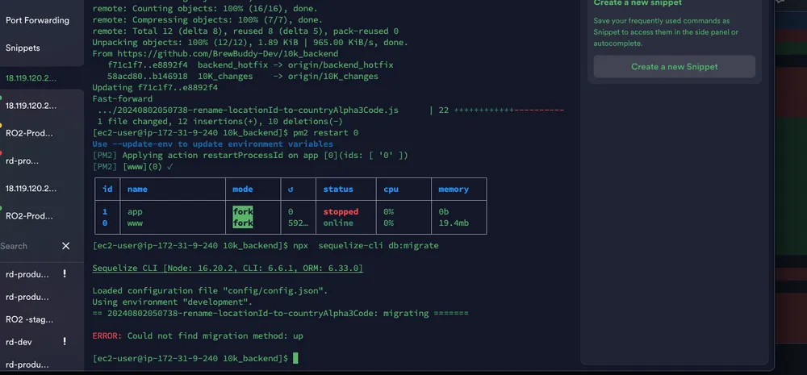
Task: Focus the Search hosts field
Action: coord(24,246)
